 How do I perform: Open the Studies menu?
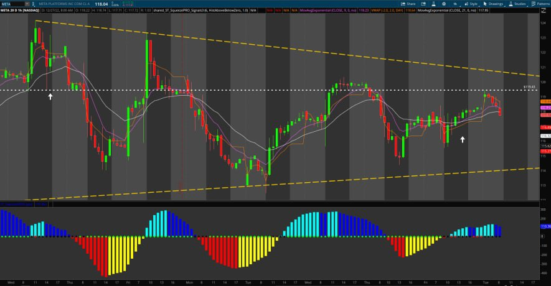517,4
